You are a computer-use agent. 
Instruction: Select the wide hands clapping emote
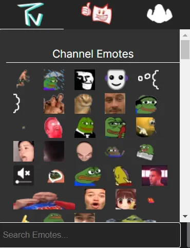click(44, 201)
